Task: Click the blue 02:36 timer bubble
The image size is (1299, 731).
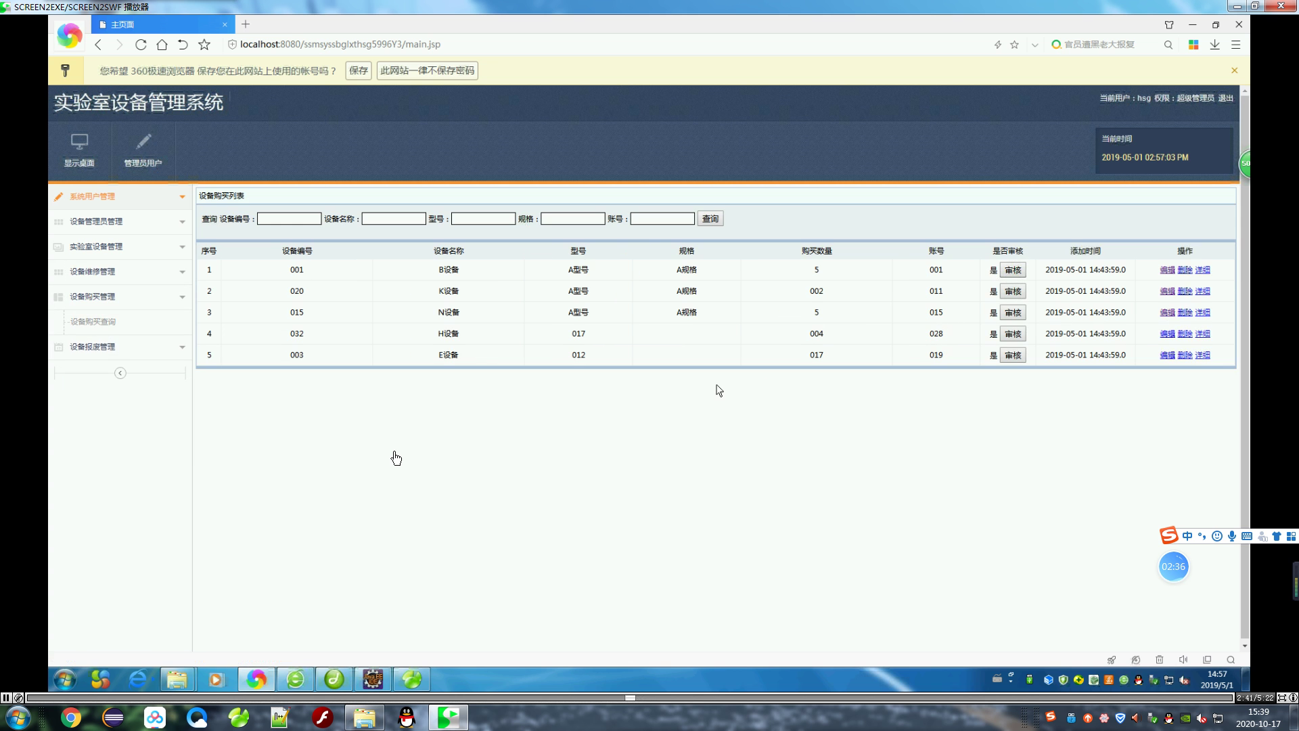Action: coord(1173,567)
